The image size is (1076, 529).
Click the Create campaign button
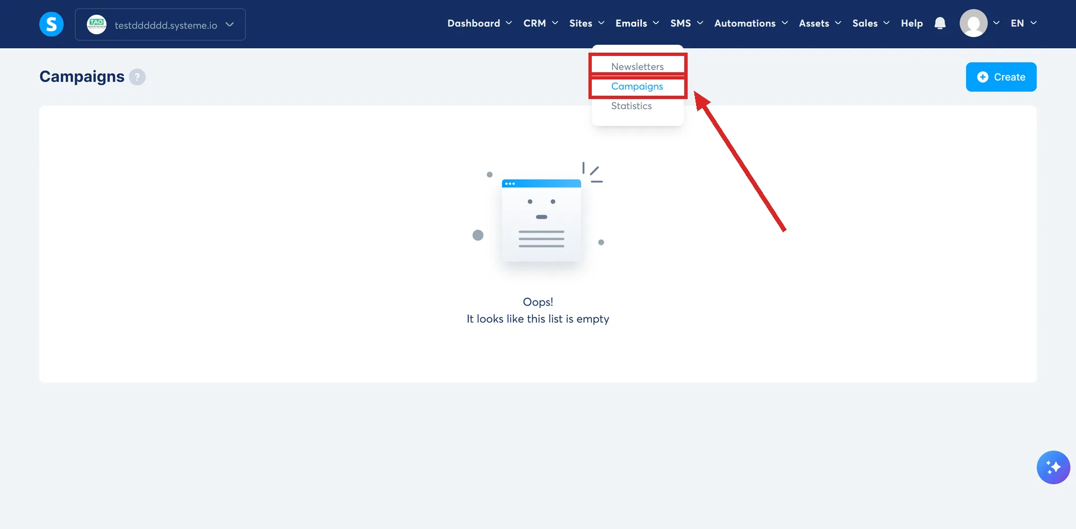[x=1001, y=77]
